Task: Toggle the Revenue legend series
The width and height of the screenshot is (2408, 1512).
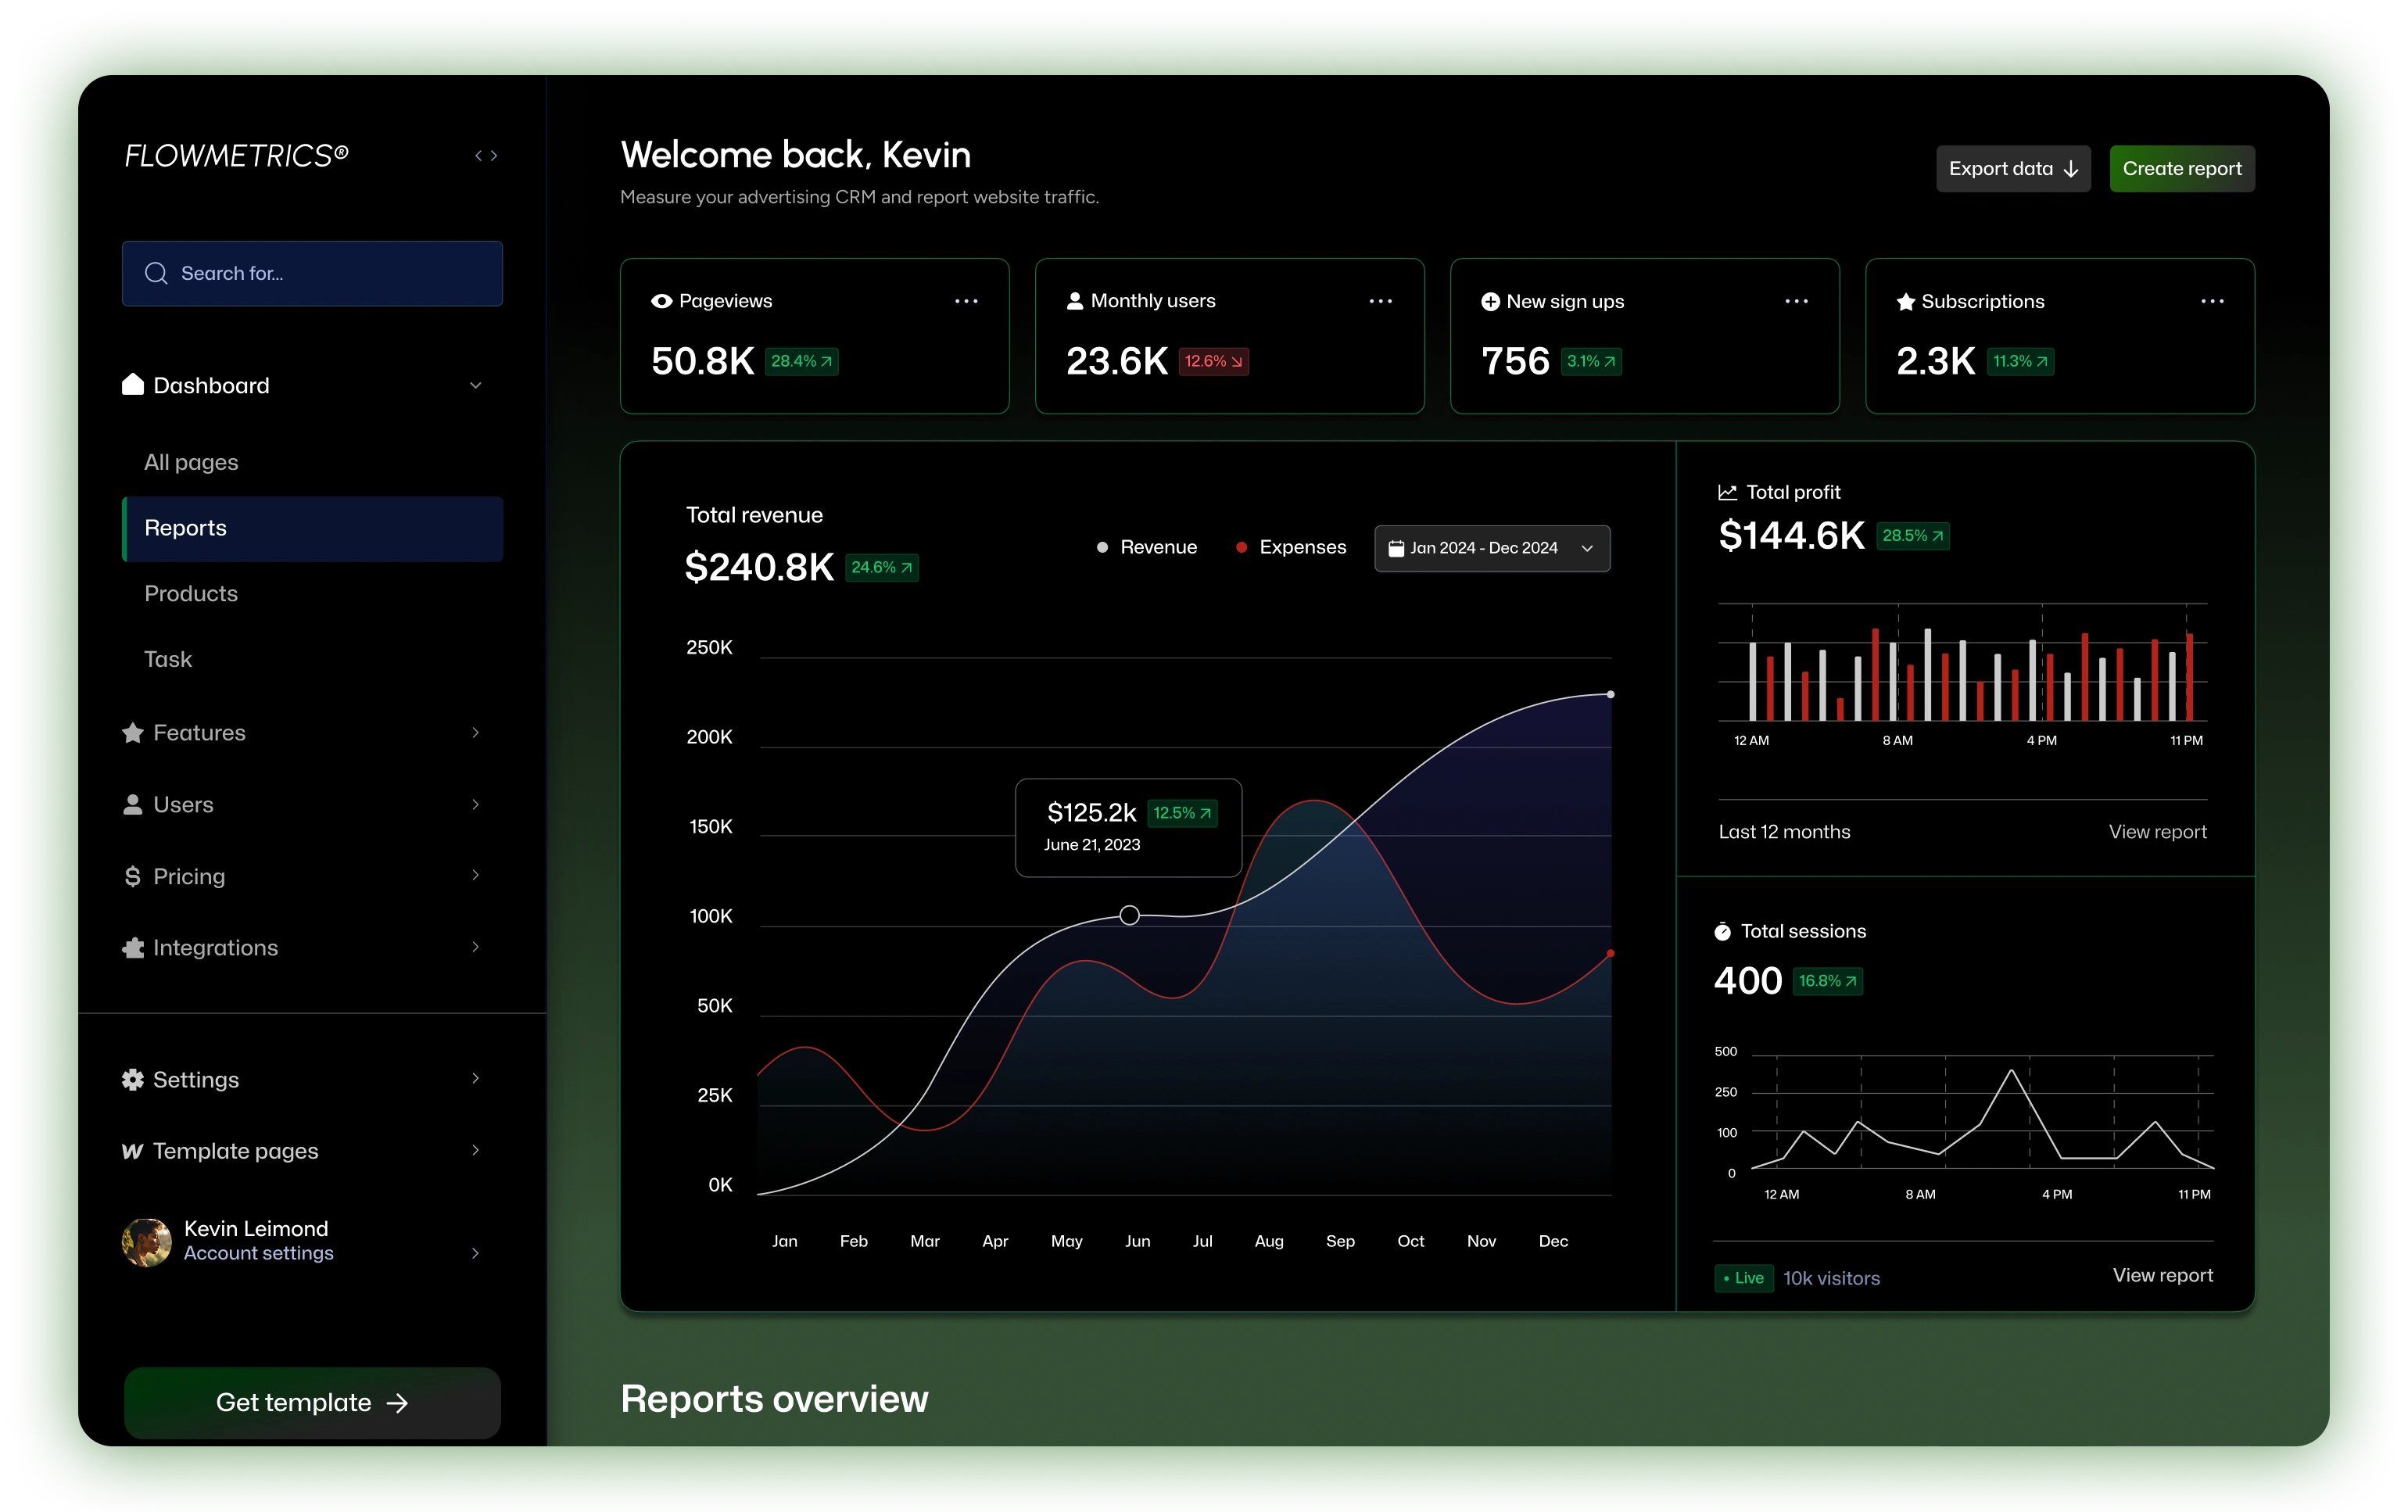Action: (x=1147, y=547)
